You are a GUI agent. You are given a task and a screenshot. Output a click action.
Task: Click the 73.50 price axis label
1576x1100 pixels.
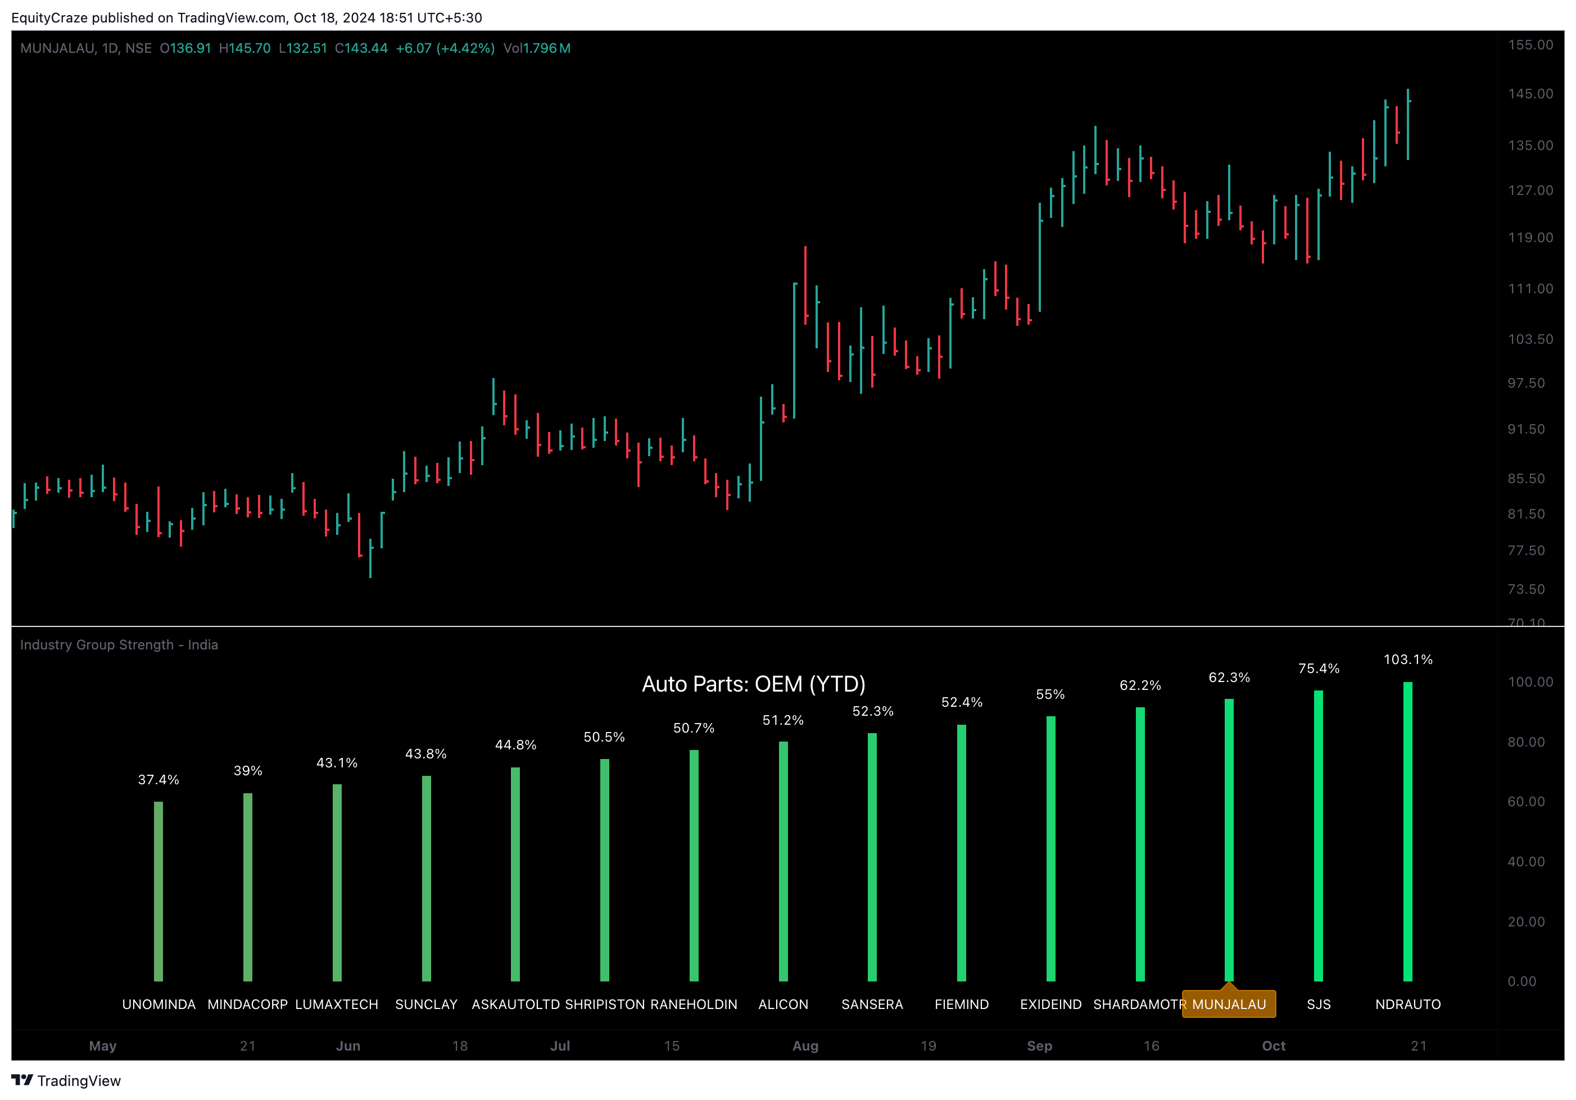(x=1526, y=589)
